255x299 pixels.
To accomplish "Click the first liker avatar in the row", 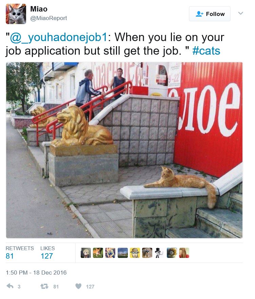I will (86, 253).
